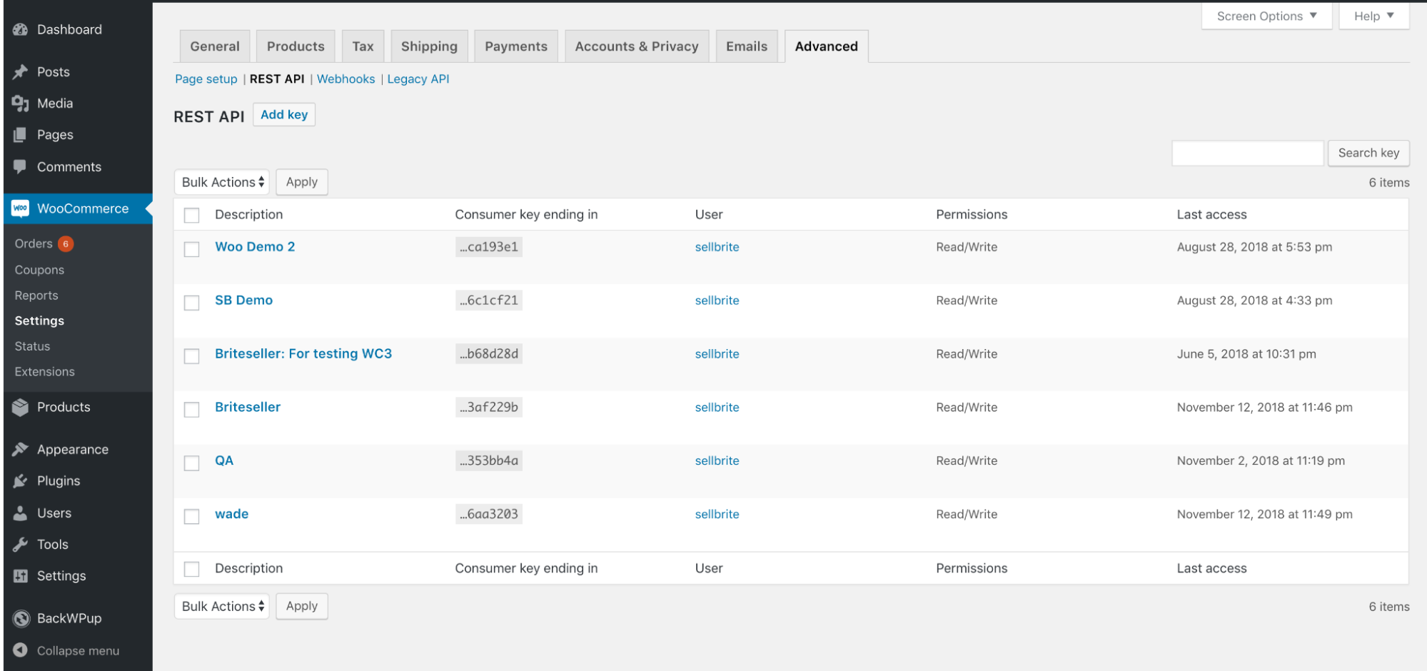Check the Briteseller: For testing WC3 checkbox

(191, 356)
